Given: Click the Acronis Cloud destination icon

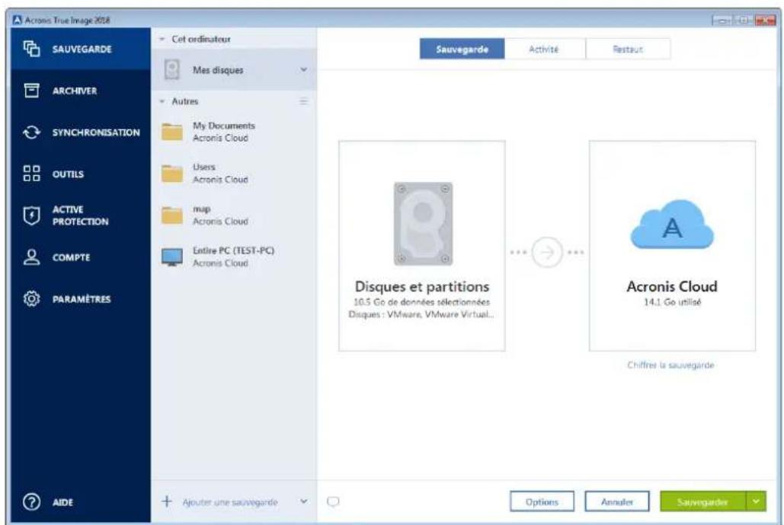Looking at the screenshot, I should tap(672, 224).
